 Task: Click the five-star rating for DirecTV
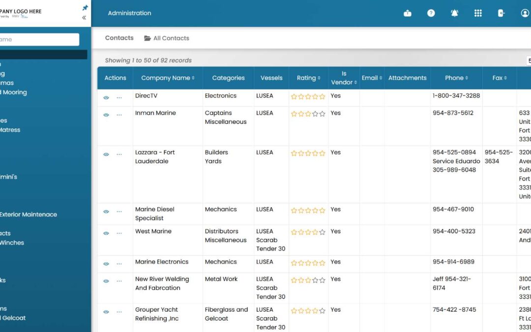tap(308, 96)
